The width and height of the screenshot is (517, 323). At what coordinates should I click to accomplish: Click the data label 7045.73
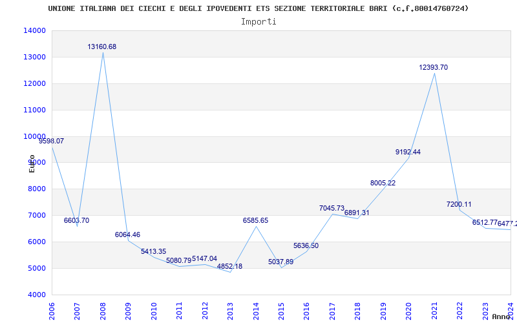[x=332, y=208]
